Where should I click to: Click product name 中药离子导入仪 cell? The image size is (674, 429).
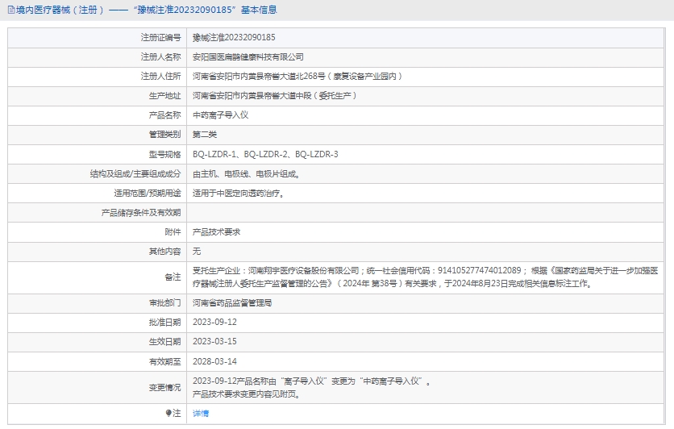pyautogui.click(x=220, y=115)
